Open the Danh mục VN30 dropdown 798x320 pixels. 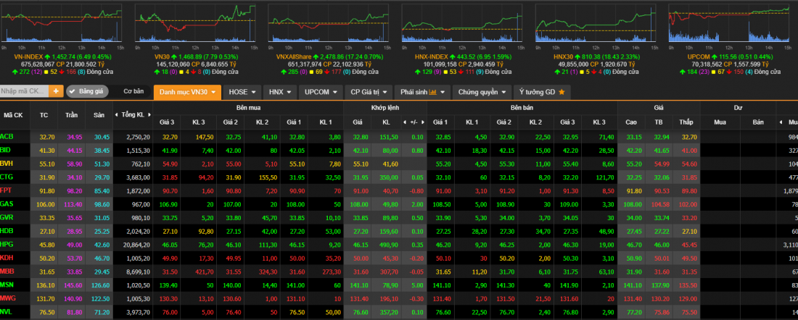tap(187, 92)
